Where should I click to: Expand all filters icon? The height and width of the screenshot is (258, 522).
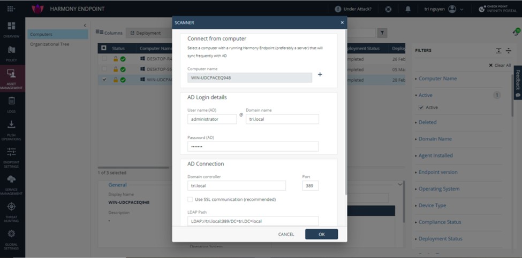pyautogui.click(x=498, y=50)
